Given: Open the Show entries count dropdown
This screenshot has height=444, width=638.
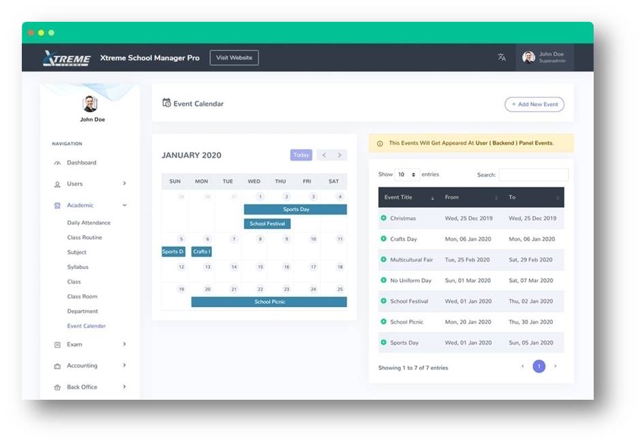Looking at the screenshot, I should [x=407, y=174].
